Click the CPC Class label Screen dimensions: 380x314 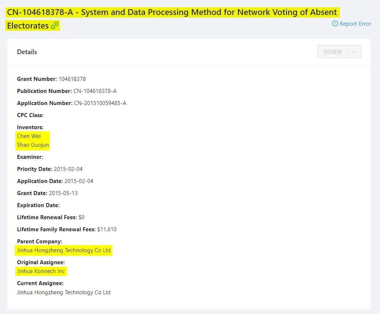click(x=30, y=115)
